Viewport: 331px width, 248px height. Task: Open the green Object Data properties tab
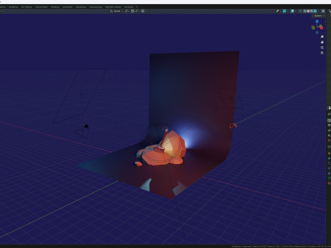click(329, 178)
